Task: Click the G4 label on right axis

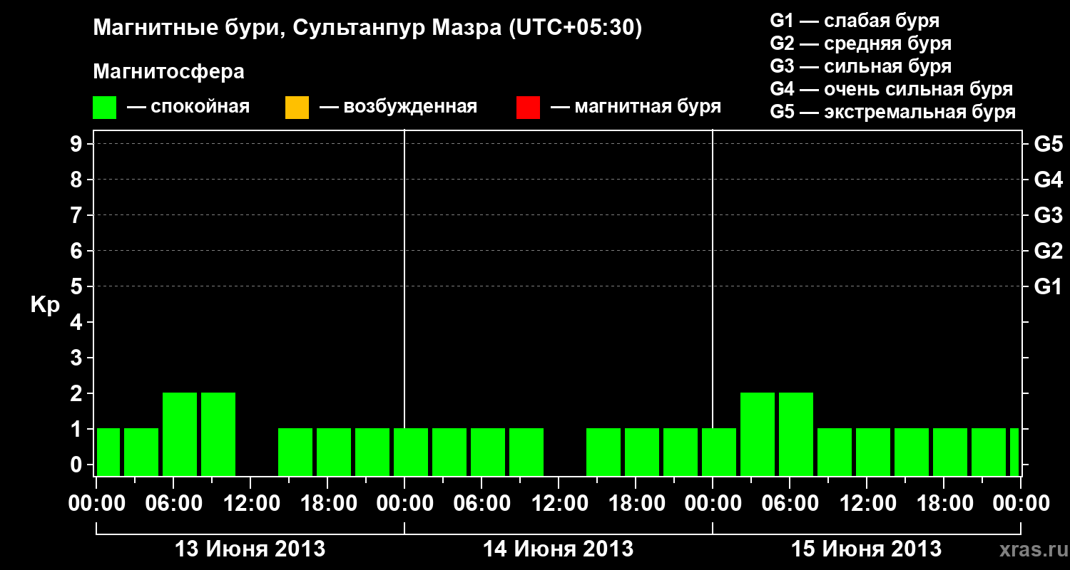Action: pos(1049,180)
